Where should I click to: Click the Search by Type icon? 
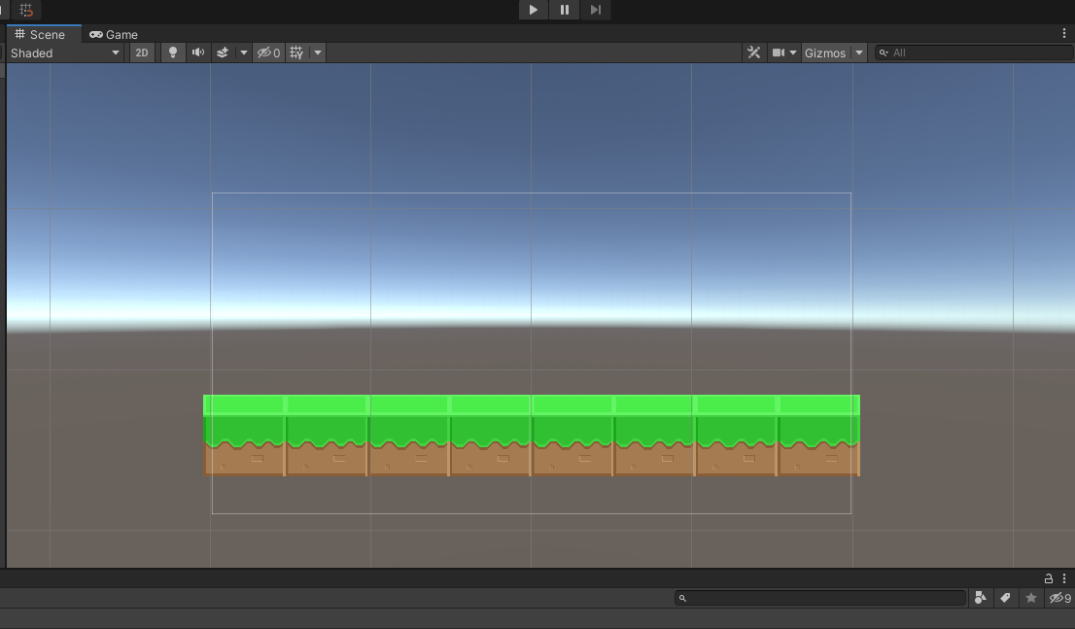[981, 598]
